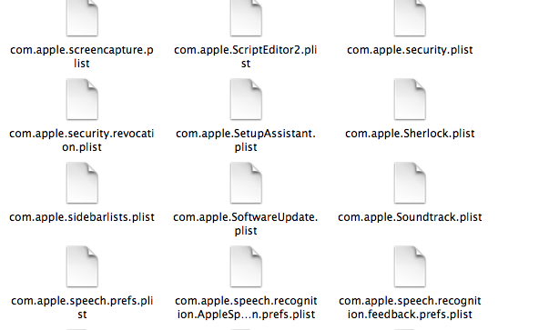Select the com.apple.ScriptEditor2.plist file icon
Image resolution: width=559 pixels, height=330 pixels.
tap(246, 18)
